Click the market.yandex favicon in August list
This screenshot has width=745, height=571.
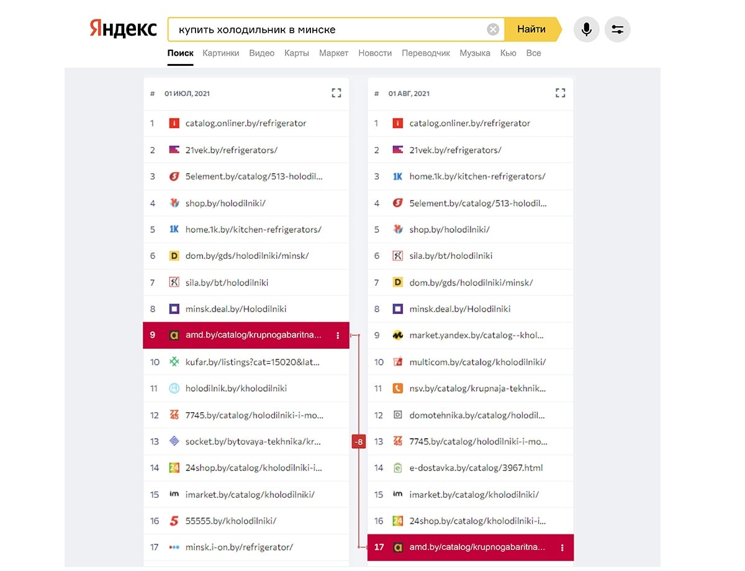(x=398, y=335)
